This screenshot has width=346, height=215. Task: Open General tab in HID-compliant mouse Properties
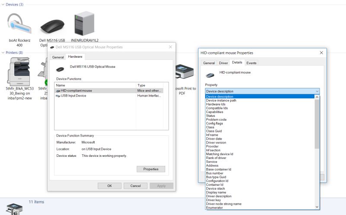click(209, 63)
